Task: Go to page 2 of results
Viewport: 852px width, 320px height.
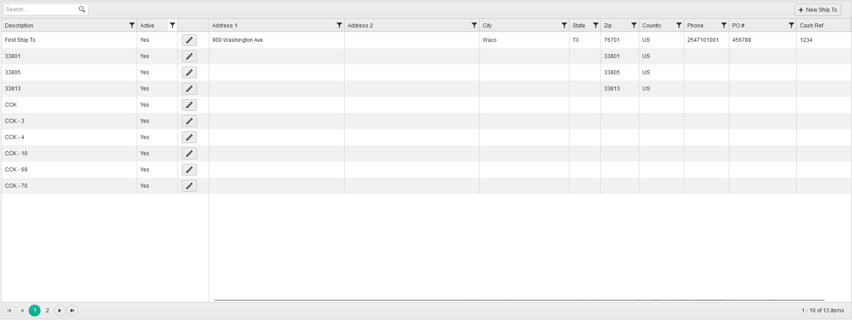Action: coord(47,311)
